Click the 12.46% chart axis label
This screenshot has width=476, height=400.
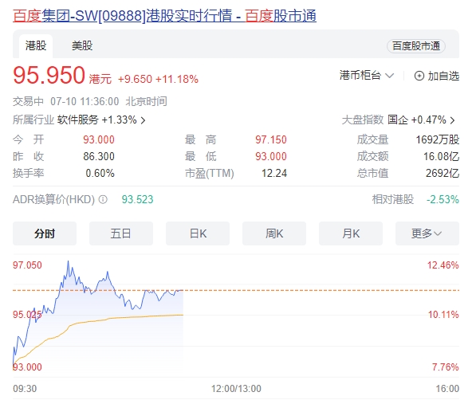pos(443,265)
